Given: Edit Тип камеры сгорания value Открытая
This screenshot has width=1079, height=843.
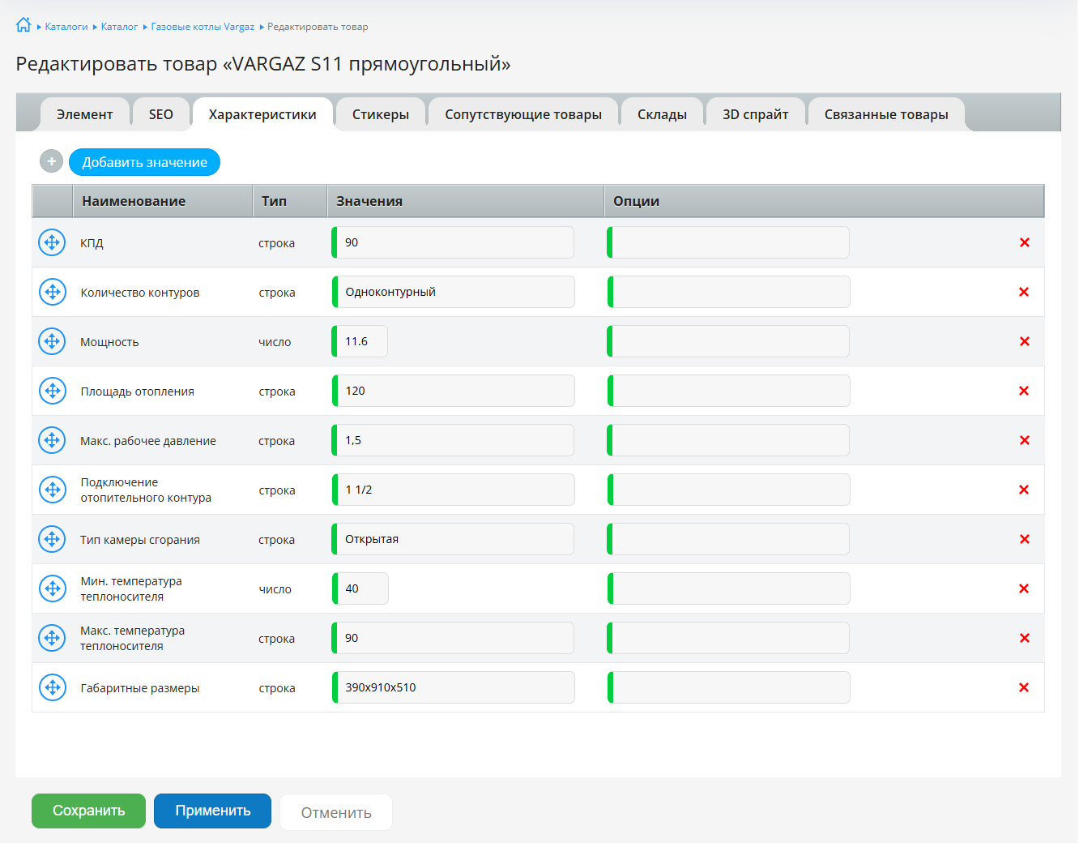Looking at the screenshot, I should (x=453, y=539).
